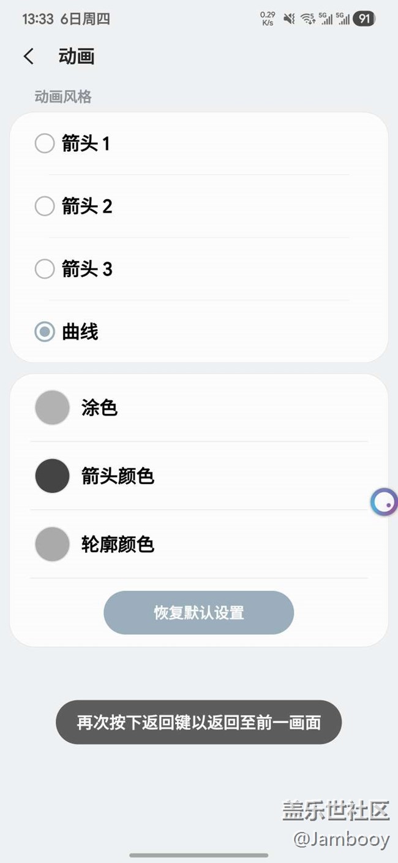This screenshot has height=863, width=398.
Task: Tap the floating assistant ring icon
Action: pos(384,503)
